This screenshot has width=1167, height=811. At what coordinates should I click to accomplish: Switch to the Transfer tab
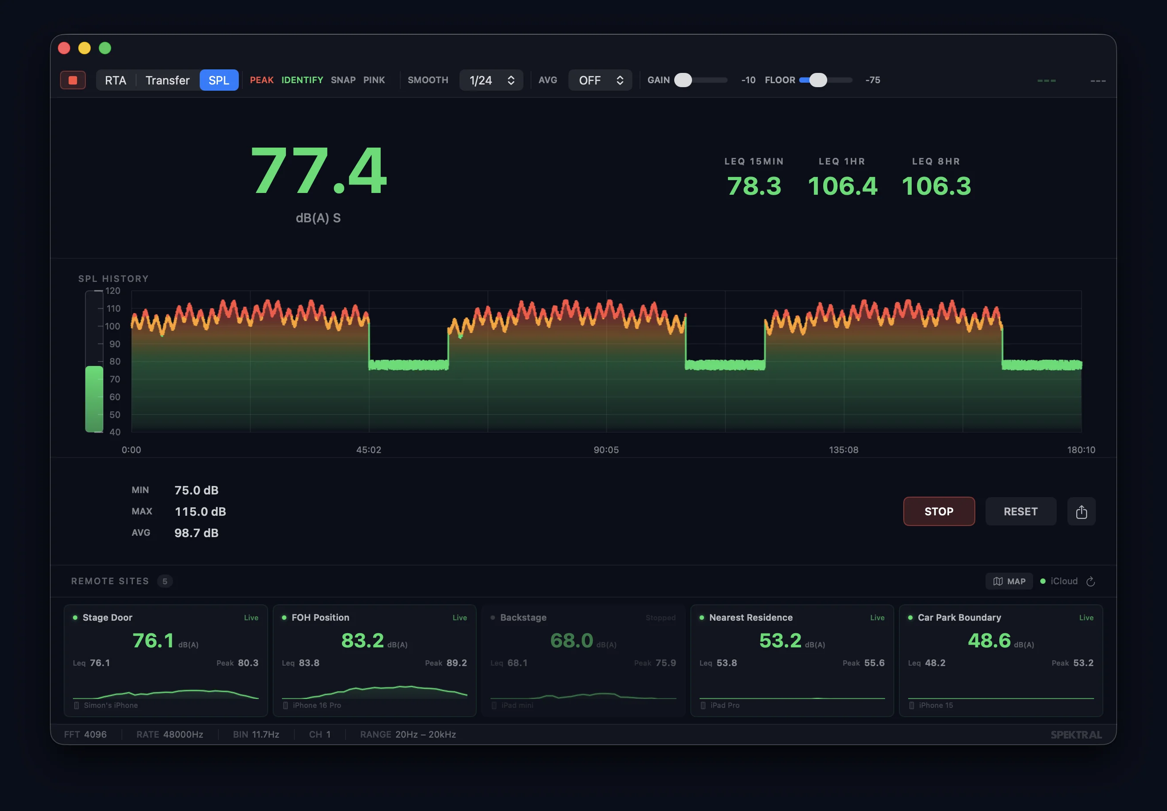pos(167,80)
